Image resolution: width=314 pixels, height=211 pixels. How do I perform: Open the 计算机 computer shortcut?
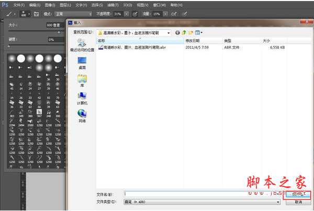point(82,99)
